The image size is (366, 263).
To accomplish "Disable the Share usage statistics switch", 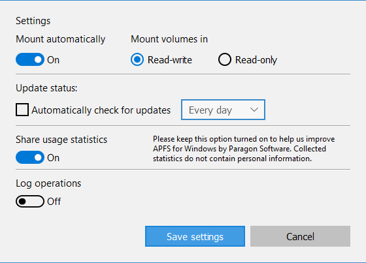I will (x=30, y=157).
